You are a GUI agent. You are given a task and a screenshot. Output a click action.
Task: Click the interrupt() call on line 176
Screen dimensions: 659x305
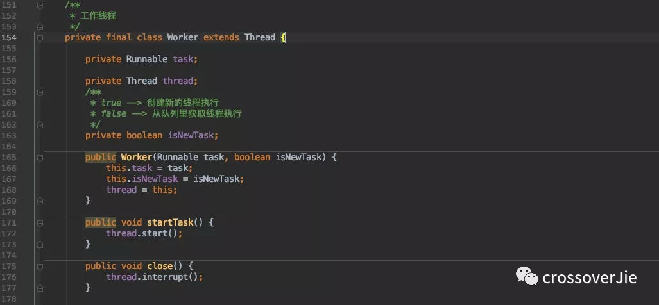pyautogui.click(x=170, y=277)
